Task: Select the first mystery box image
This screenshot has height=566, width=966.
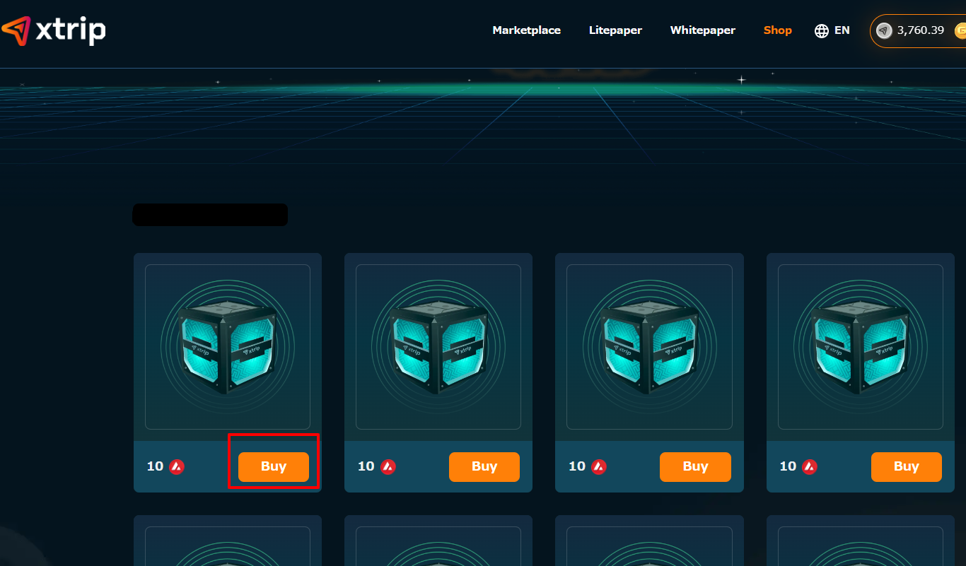Action: (x=228, y=347)
